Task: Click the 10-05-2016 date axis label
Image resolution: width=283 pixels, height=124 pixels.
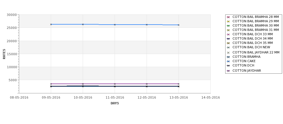Action: coord(83,98)
